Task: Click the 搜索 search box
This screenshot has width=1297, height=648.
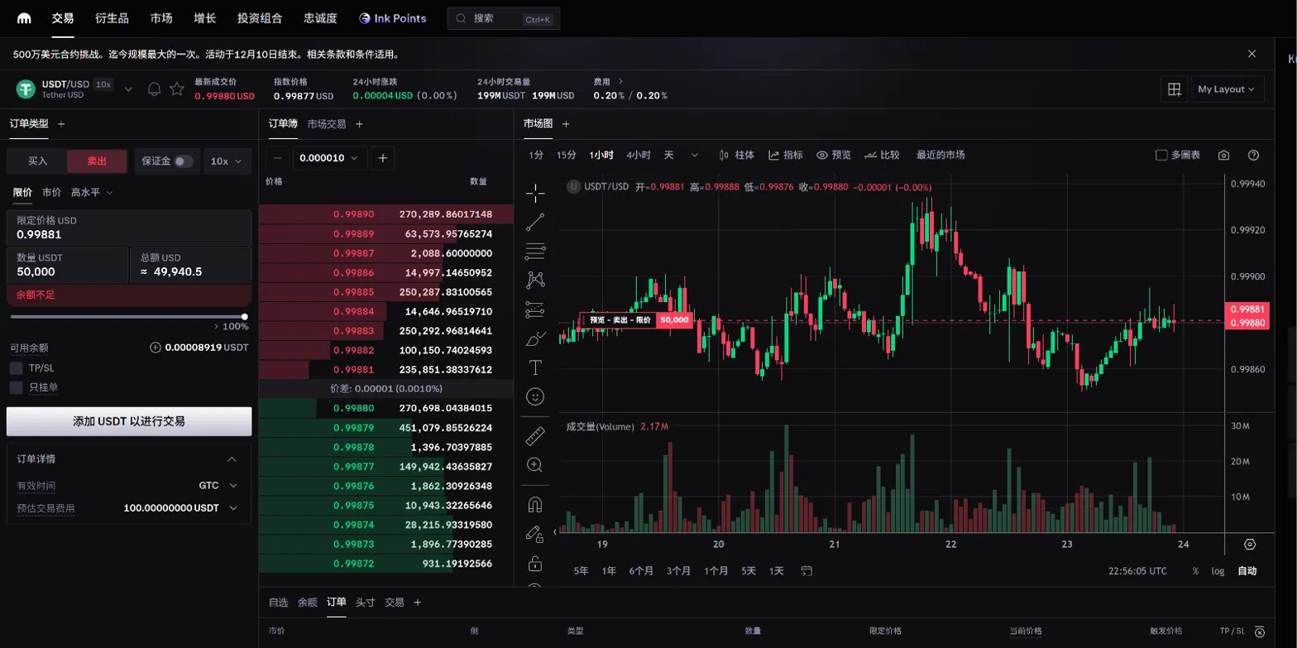Action: [504, 18]
